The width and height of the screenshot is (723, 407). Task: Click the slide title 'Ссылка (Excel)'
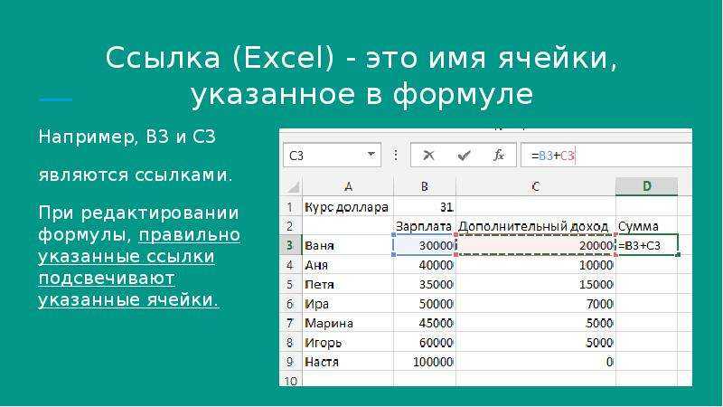pyautogui.click(x=220, y=58)
